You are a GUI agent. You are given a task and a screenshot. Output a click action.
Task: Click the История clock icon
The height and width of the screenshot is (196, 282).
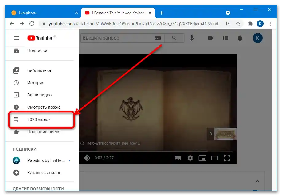coord(16,83)
